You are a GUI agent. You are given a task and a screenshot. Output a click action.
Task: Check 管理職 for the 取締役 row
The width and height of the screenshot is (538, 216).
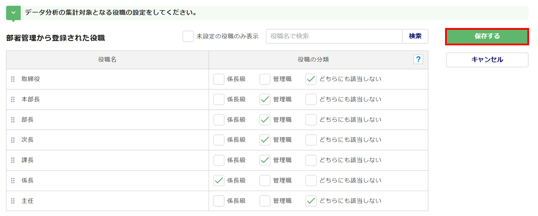[265, 79]
